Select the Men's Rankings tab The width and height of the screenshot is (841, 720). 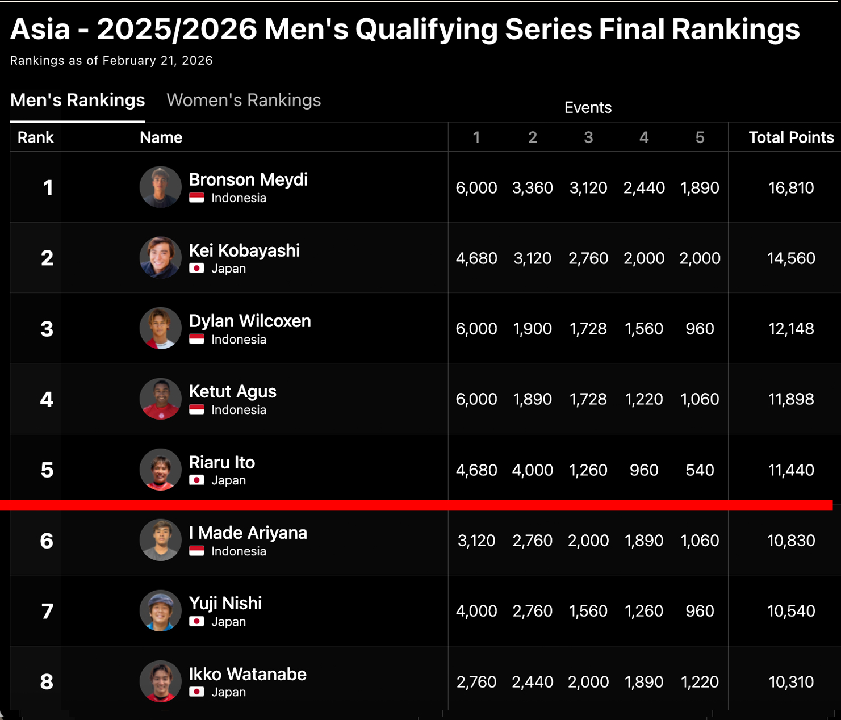[78, 101]
